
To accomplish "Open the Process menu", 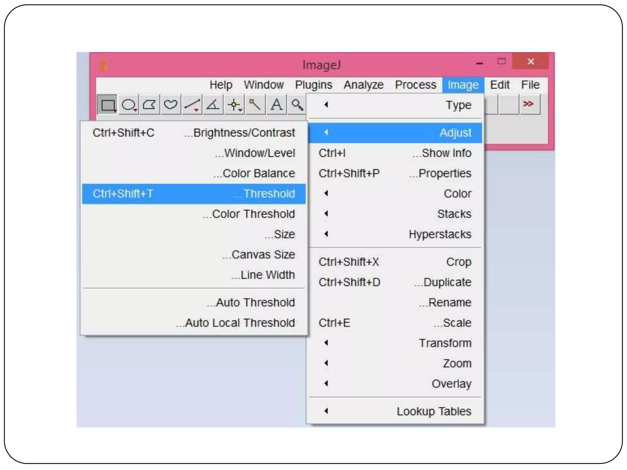I will (415, 85).
